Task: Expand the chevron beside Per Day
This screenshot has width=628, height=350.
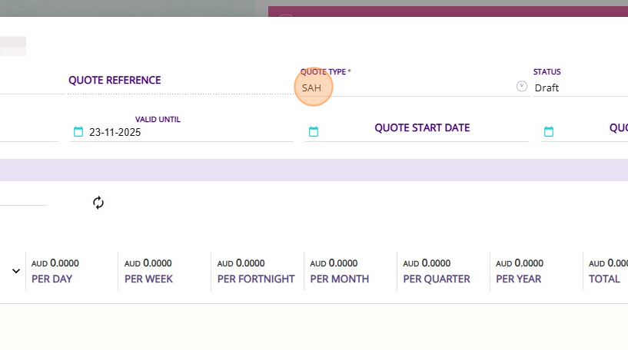Action: [x=16, y=271]
